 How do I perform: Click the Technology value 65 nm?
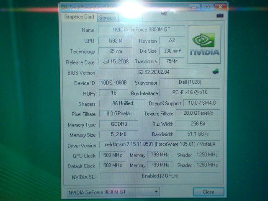(116, 51)
